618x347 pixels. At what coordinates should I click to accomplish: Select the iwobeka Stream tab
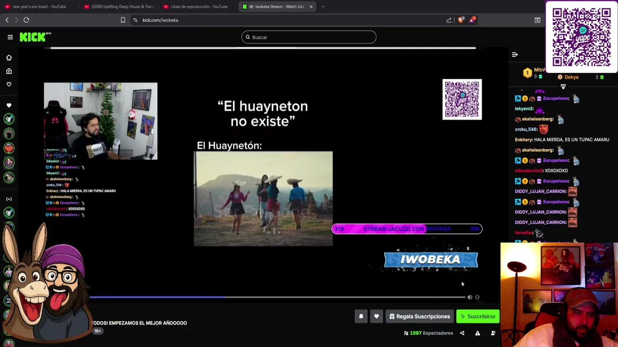[278, 7]
